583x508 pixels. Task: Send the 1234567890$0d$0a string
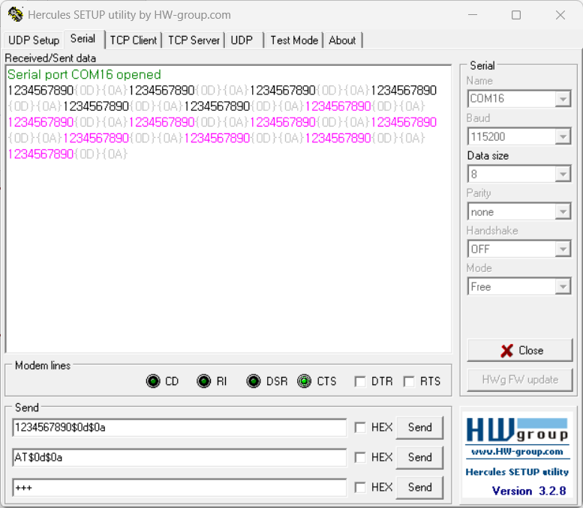click(x=419, y=427)
